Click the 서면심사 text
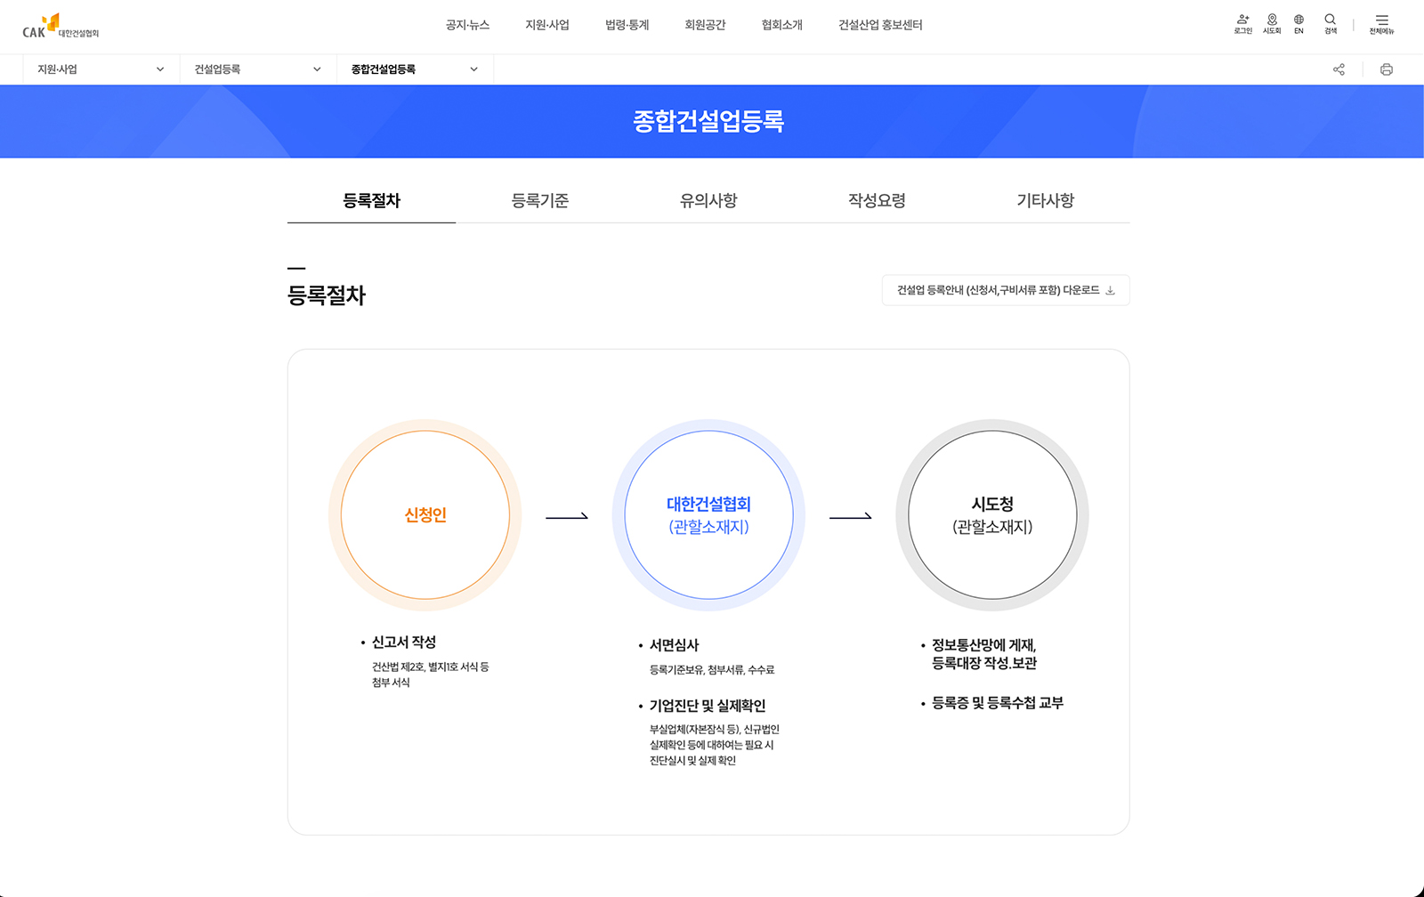 [675, 645]
